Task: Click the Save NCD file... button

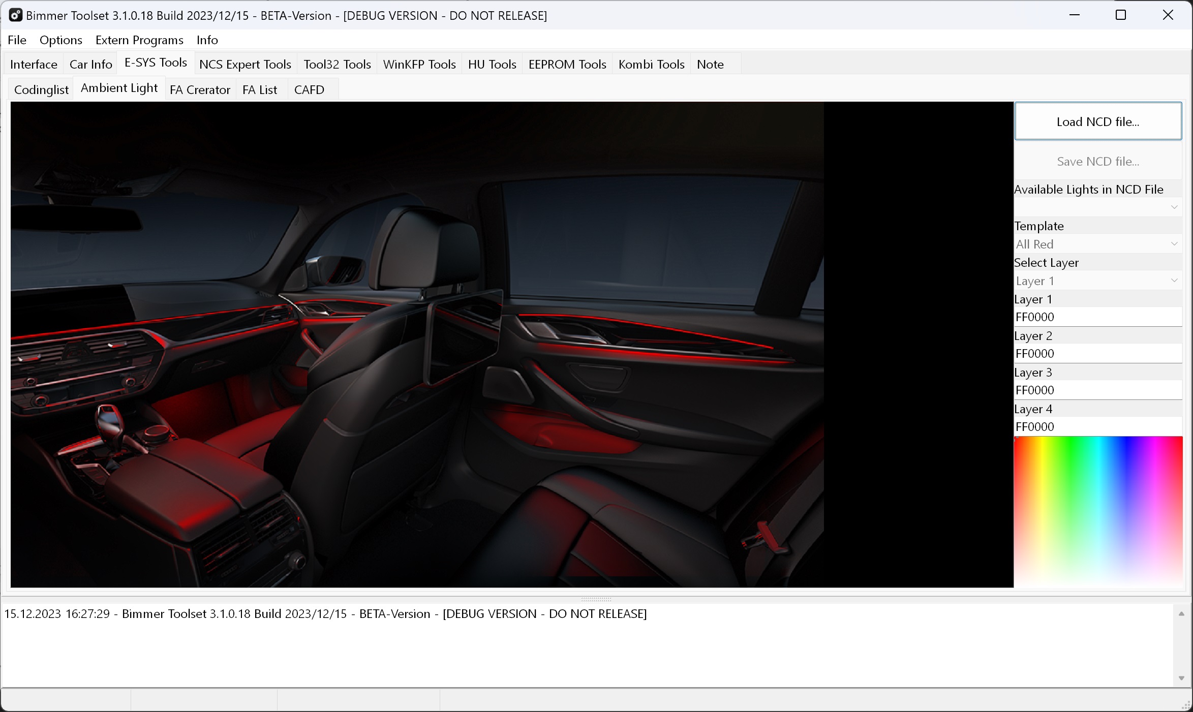Action: point(1098,161)
